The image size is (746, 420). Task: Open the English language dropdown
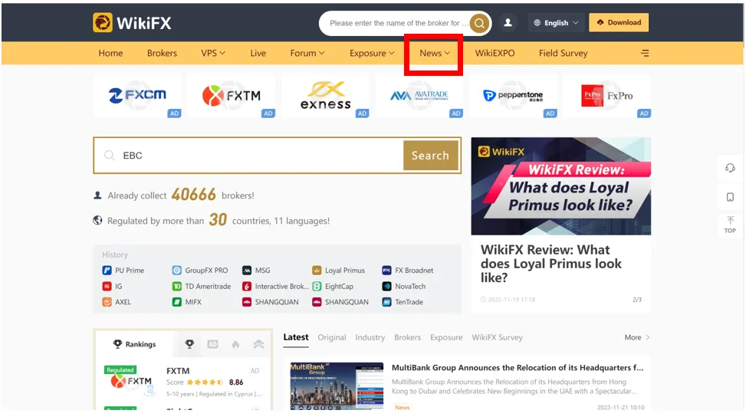coord(556,22)
